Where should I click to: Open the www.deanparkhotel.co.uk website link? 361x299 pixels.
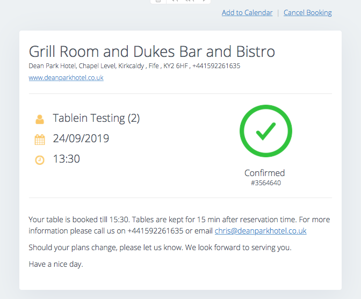66,78
